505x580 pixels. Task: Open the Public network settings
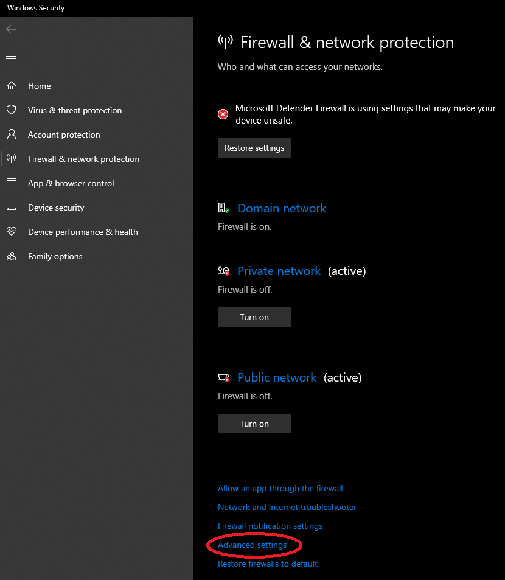pyautogui.click(x=277, y=378)
